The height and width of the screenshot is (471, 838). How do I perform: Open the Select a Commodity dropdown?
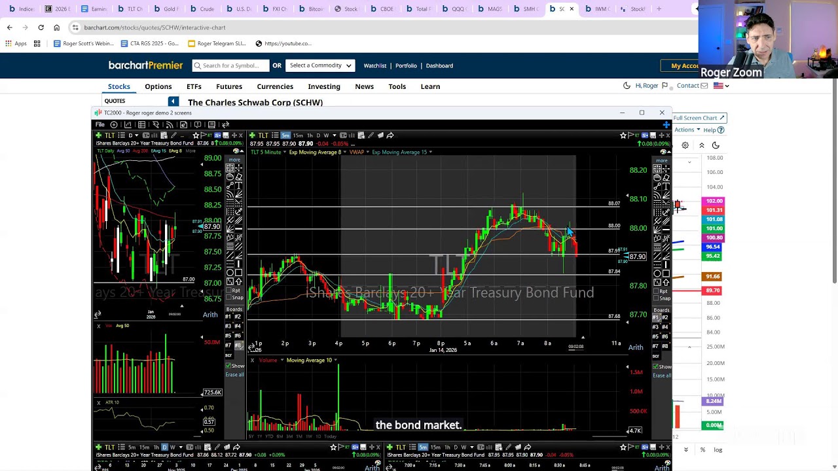click(x=320, y=65)
